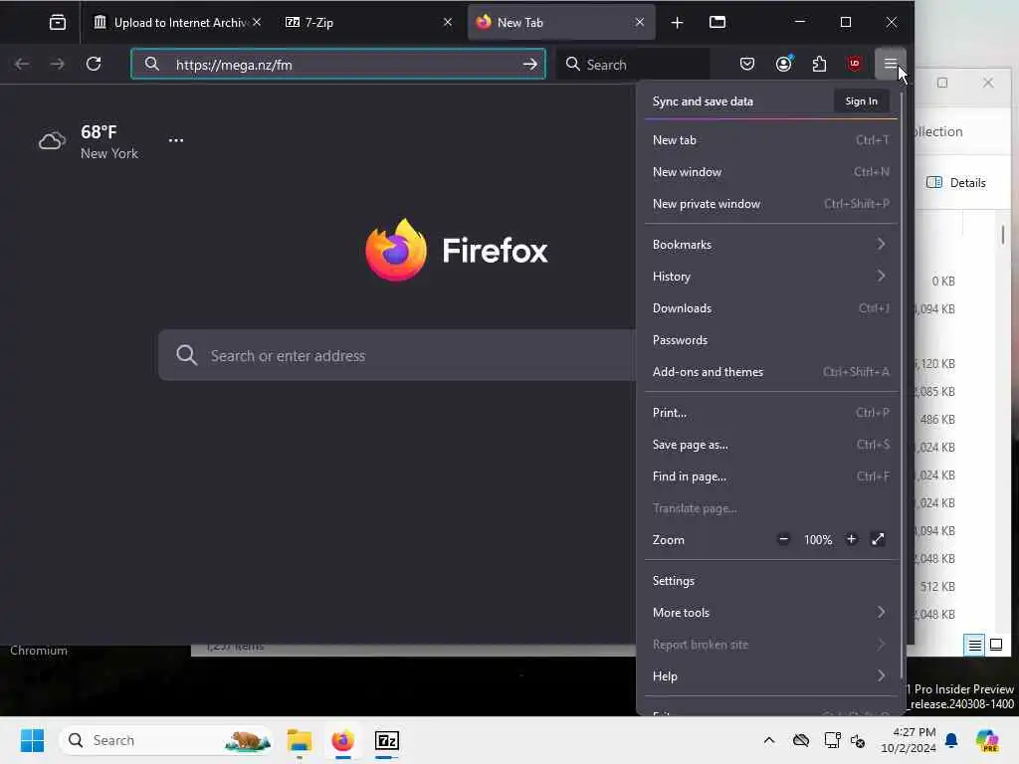Select Save page as... menu item

click(771, 445)
